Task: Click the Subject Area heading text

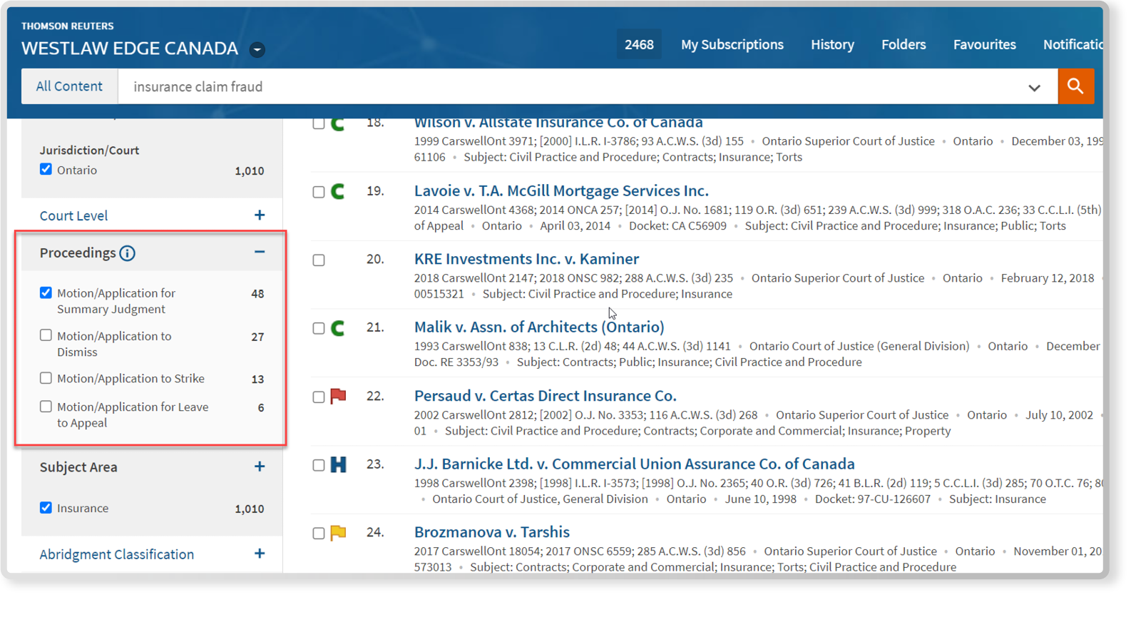Action: [x=78, y=467]
